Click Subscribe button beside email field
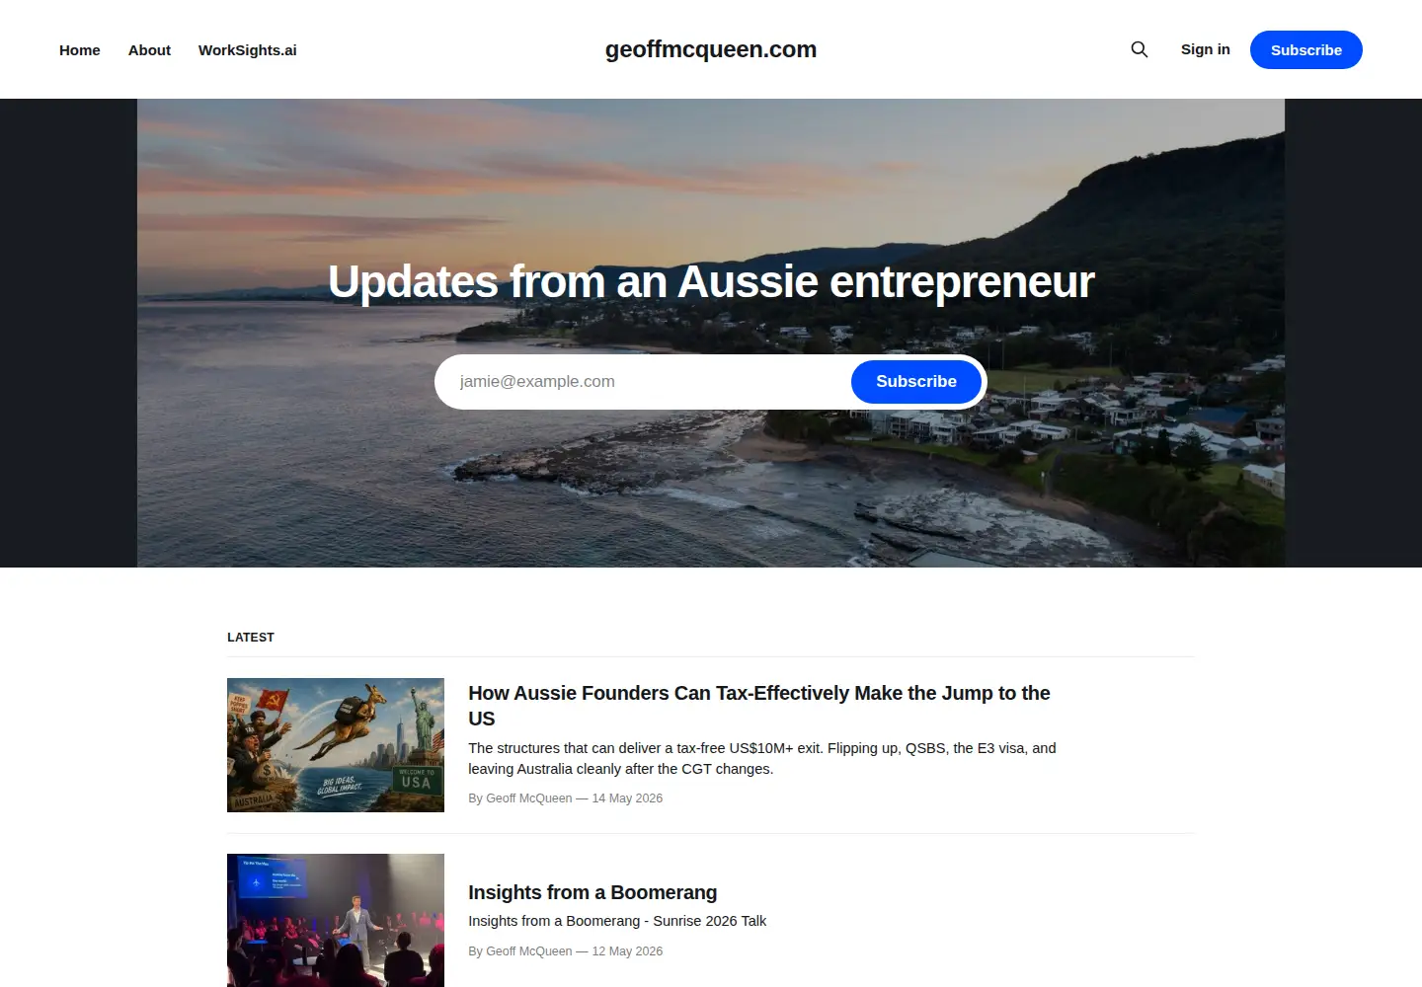The image size is (1422, 987). tap(916, 382)
